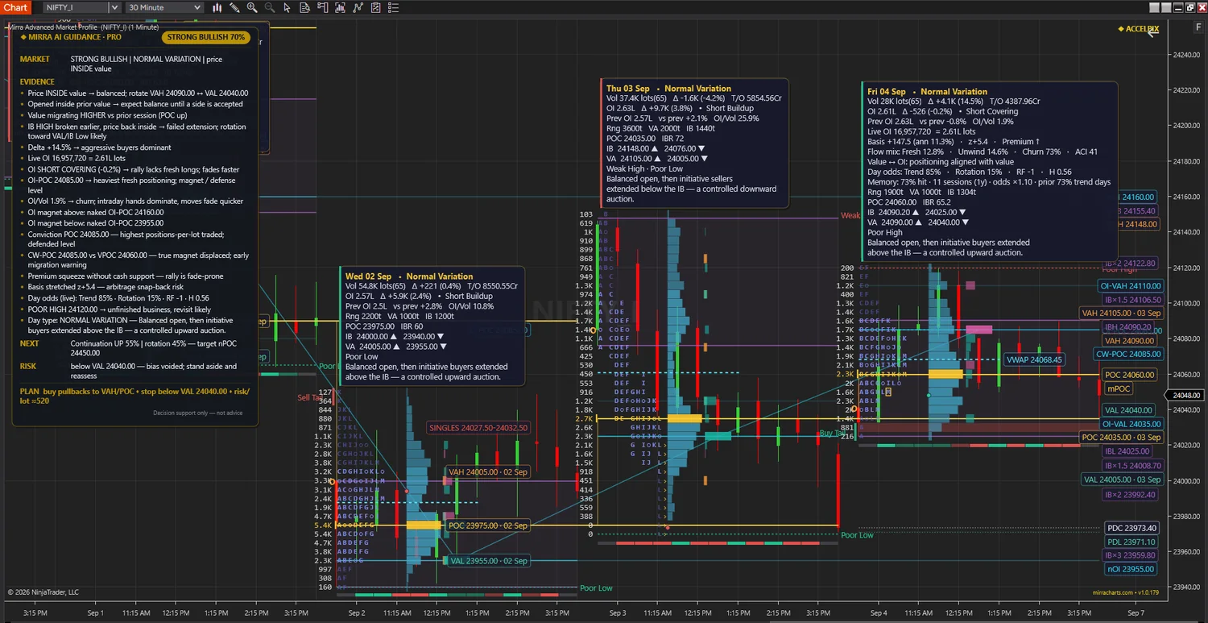Click the OI-VAH 24110.00 price label

point(1131,286)
